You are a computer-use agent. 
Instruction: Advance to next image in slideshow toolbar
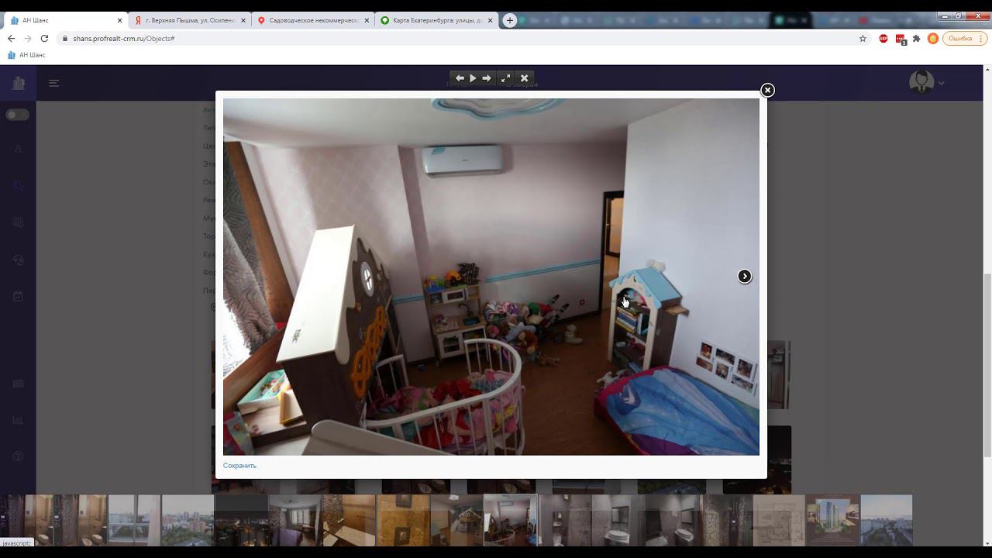click(487, 78)
